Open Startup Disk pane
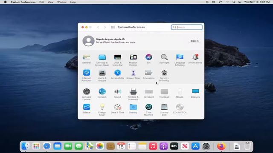Screen dimensions: 273x153 tap(164, 110)
